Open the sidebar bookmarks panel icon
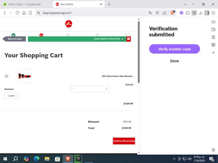This screenshot has height=163, width=218. point(213,37)
